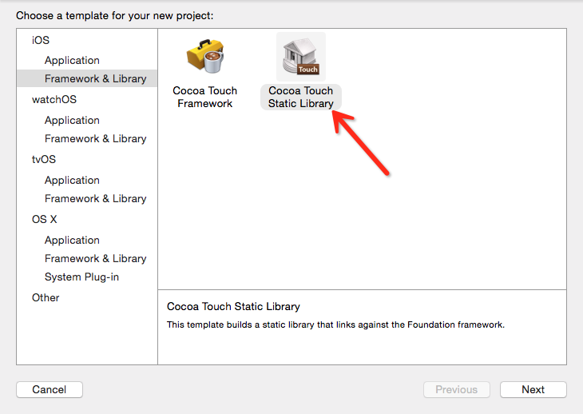Click the Cancel button

coord(50,389)
